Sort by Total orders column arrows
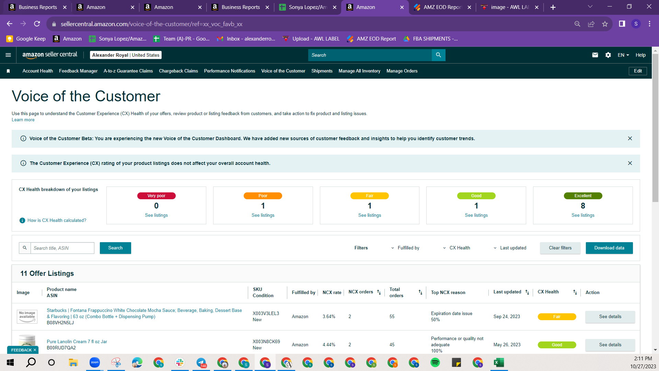 tap(420, 292)
